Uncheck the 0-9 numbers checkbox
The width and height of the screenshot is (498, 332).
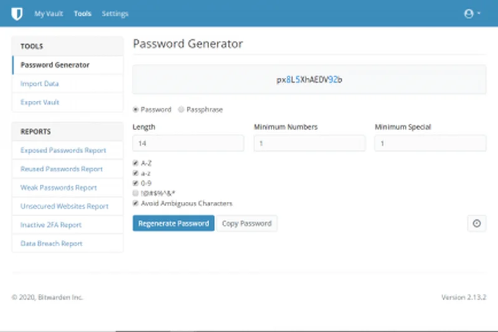click(136, 183)
